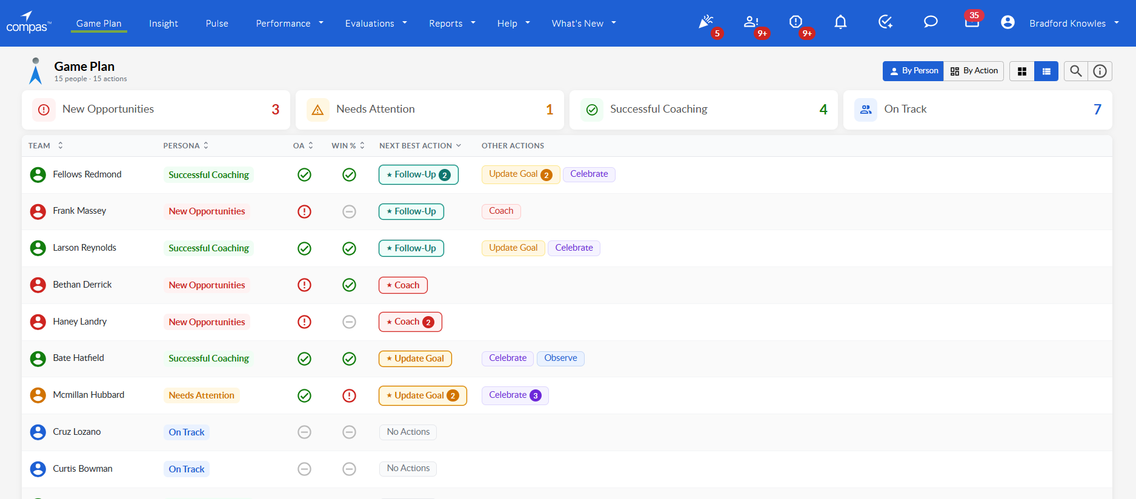Click Celebrate for Mcmillan Hubbard
This screenshot has width=1136, height=499.
515,395
